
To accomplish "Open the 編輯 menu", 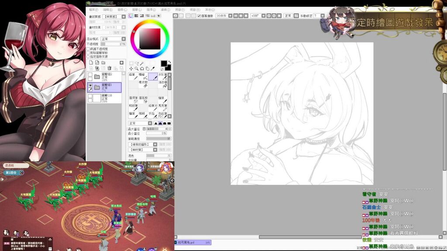I will coord(107,10).
